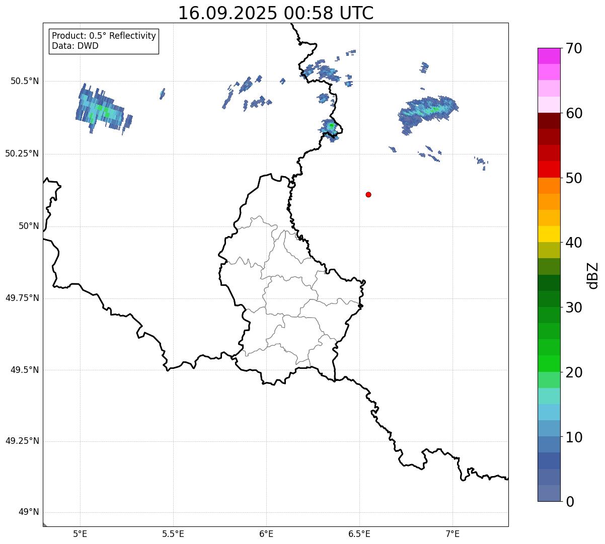The image size is (605, 544).
Task: Click the "50.25°N" latitude label
Action: [x=22, y=153]
